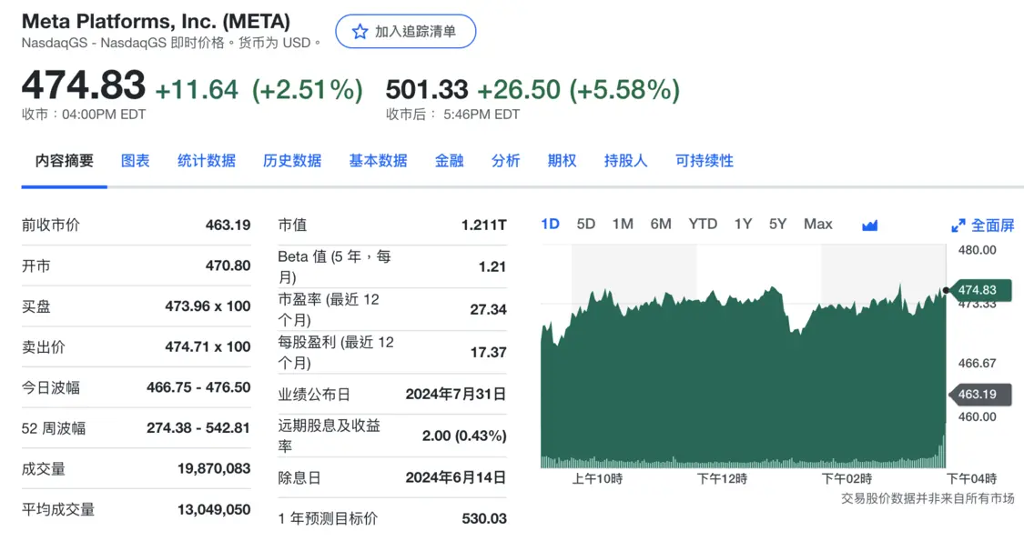Choose the YTD chart range
The height and width of the screenshot is (541, 1024).
(703, 224)
